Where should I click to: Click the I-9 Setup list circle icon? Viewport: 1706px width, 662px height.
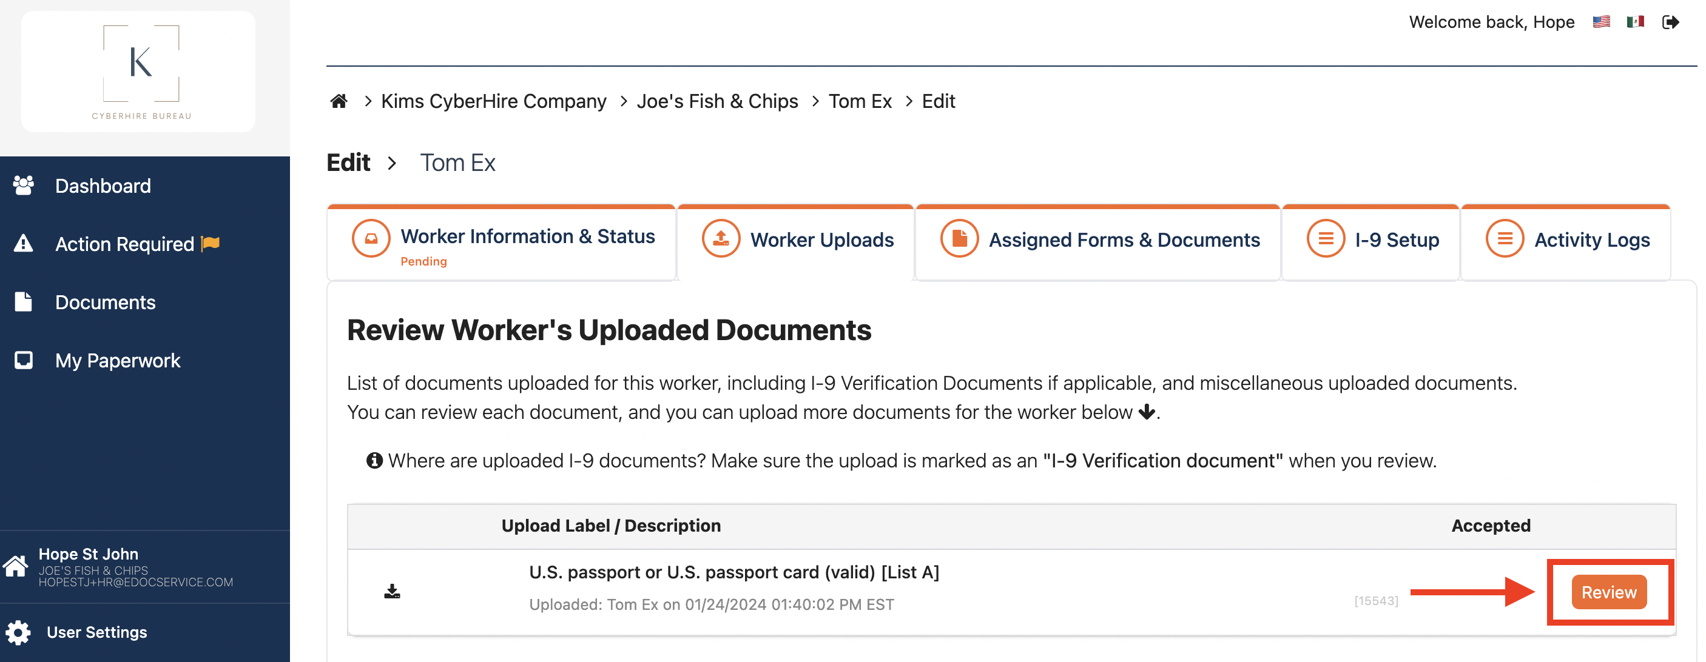pos(1326,238)
